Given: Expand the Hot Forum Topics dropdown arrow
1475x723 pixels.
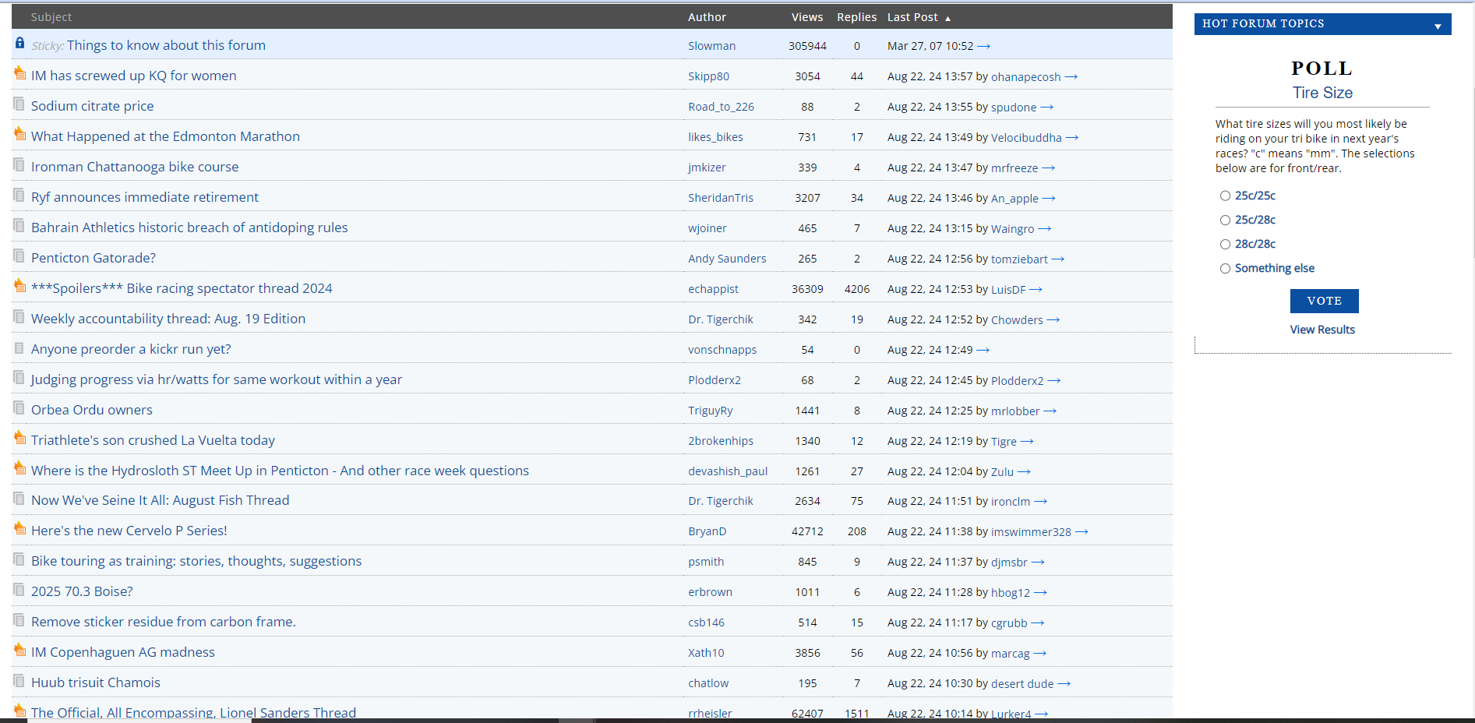Looking at the screenshot, I should click(x=1438, y=26).
